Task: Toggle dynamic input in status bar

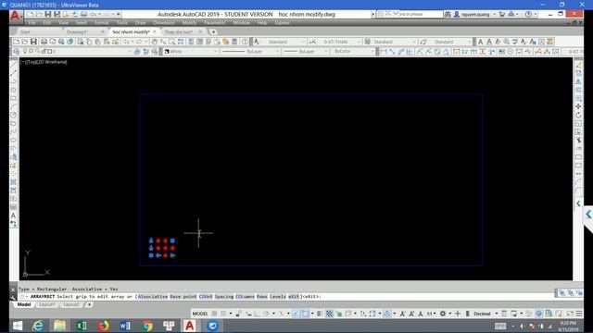Action: coord(248,314)
